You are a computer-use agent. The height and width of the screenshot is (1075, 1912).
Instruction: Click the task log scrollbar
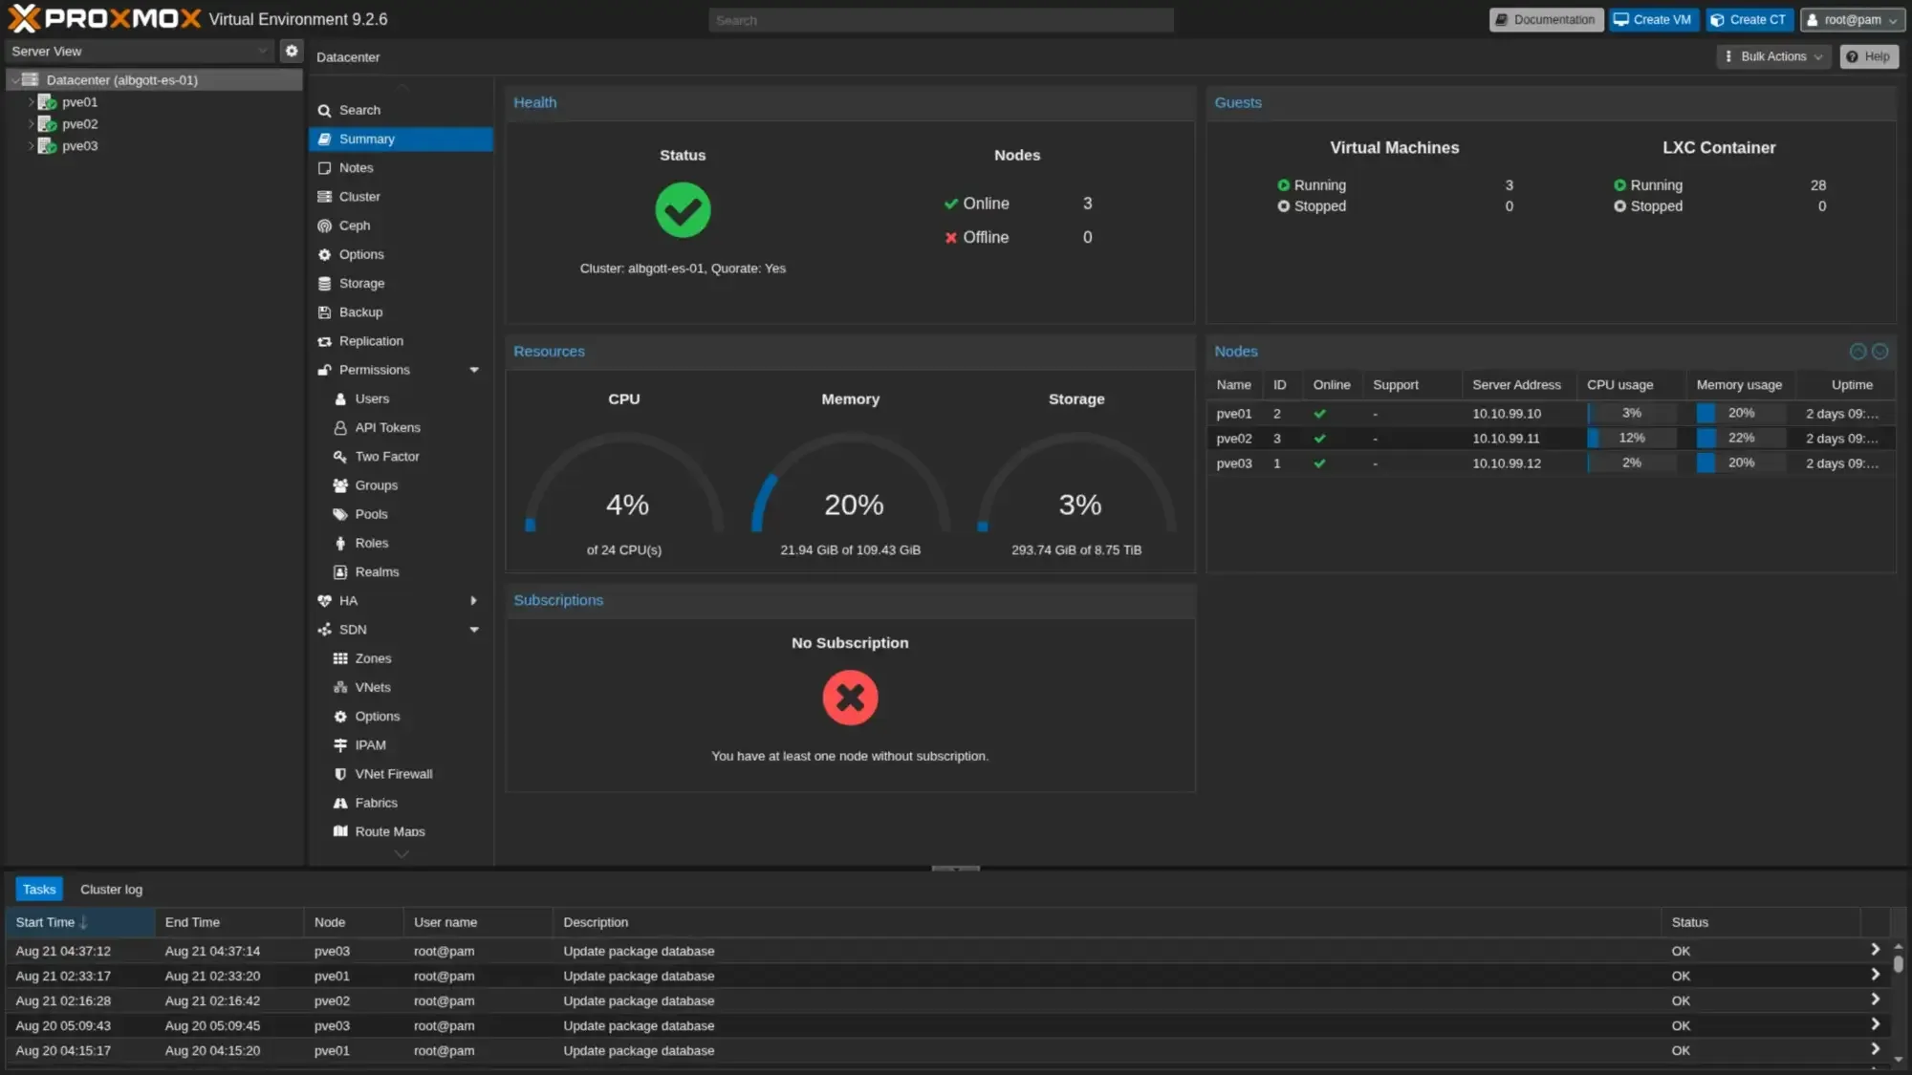[1898, 964]
